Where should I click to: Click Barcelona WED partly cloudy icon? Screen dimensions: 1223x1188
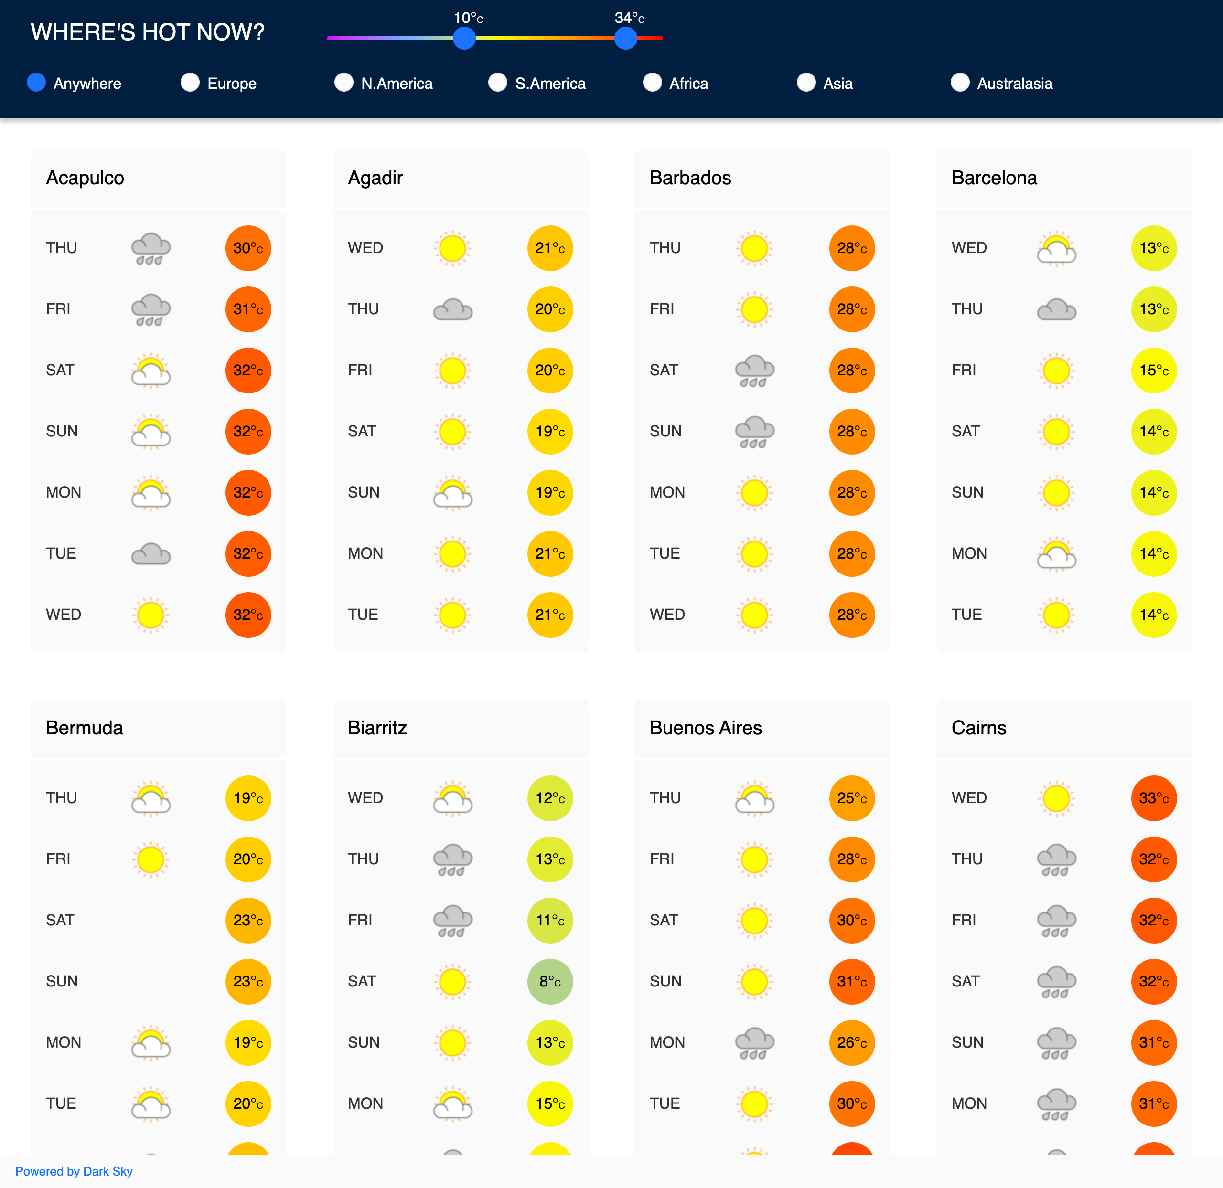tap(1056, 248)
